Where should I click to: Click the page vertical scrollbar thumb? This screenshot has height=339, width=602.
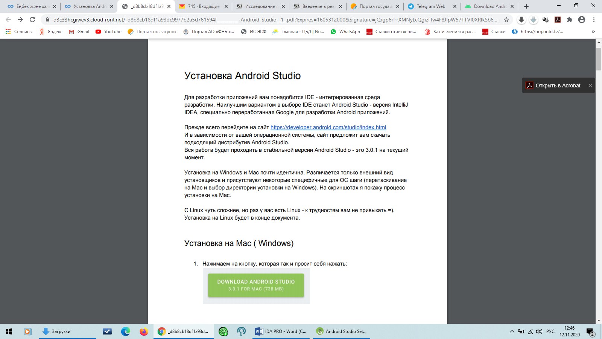point(599,59)
